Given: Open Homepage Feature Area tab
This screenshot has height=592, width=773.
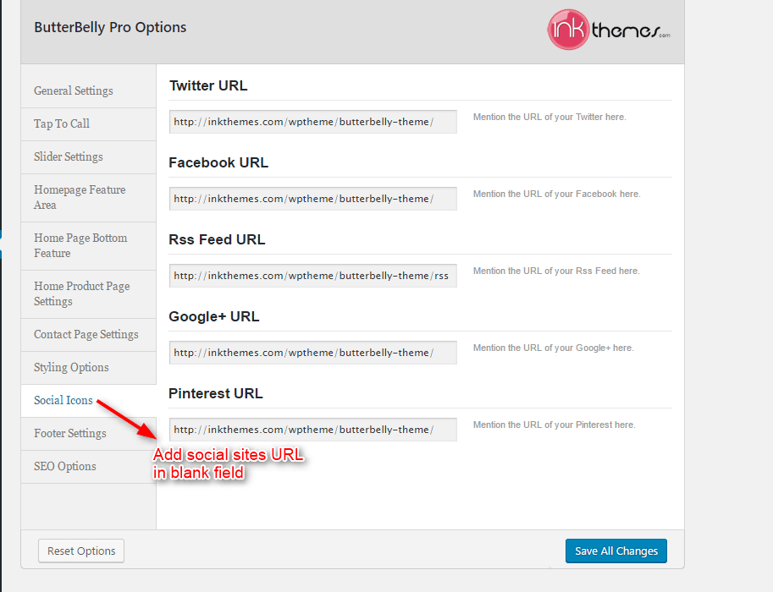Looking at the screenshot, I should click(x=88, y=198).
